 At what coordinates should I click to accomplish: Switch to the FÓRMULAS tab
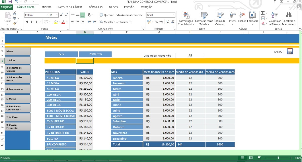tap(96, 7)
